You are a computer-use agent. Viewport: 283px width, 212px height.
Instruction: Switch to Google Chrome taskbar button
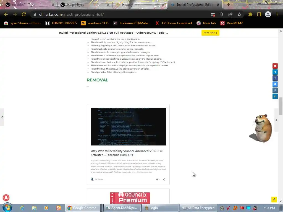coord(83,208)
